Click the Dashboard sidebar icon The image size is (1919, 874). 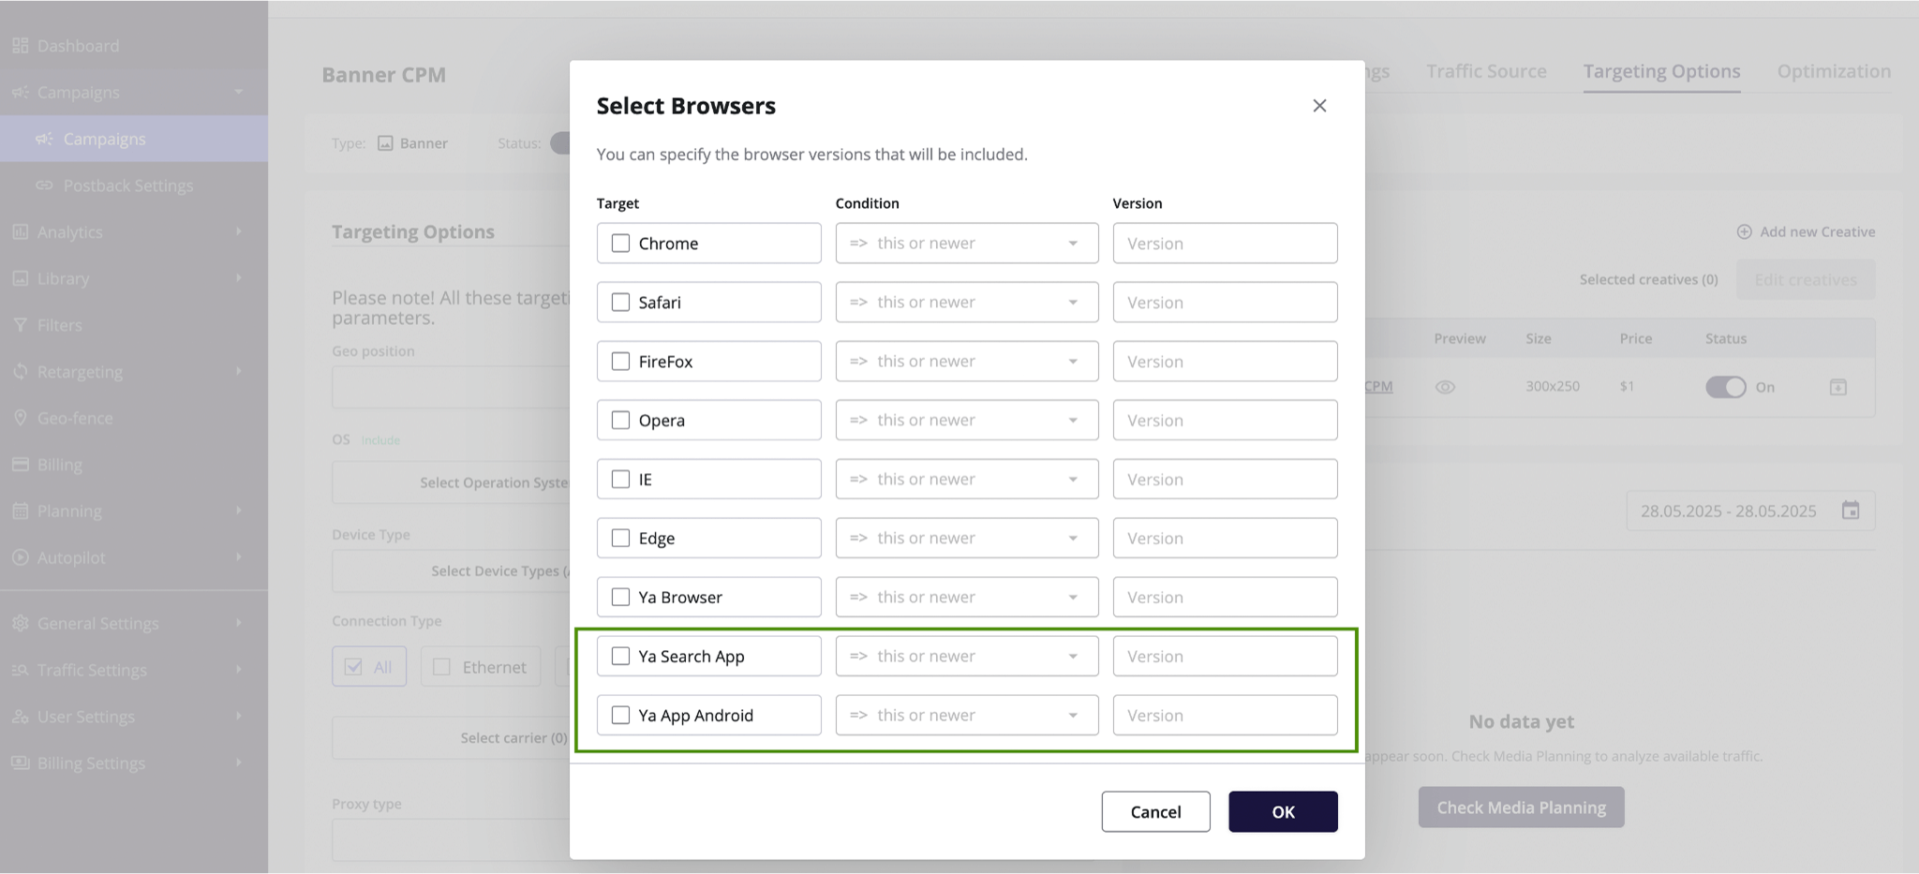[20, 46]
